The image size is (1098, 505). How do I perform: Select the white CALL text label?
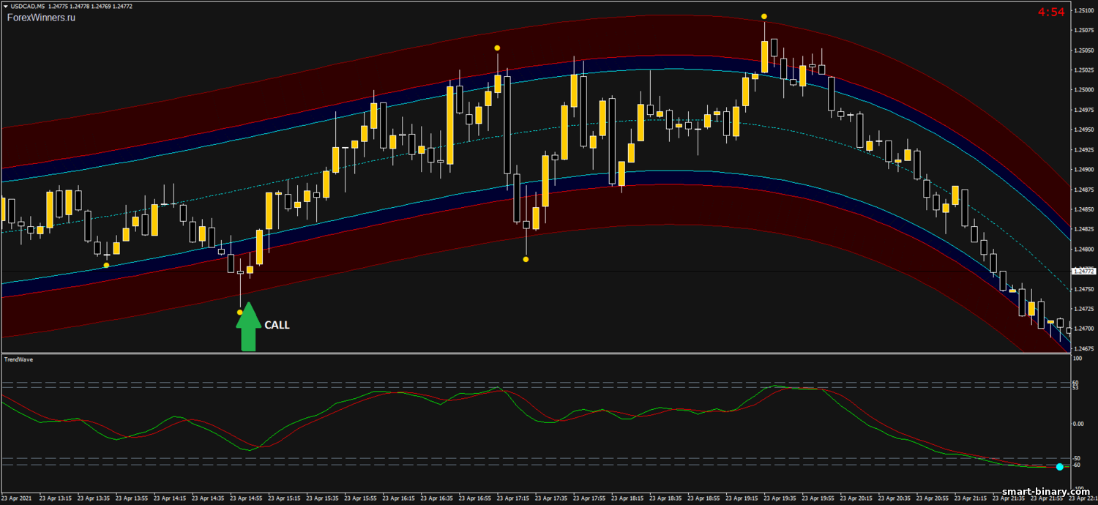(277, 325)
